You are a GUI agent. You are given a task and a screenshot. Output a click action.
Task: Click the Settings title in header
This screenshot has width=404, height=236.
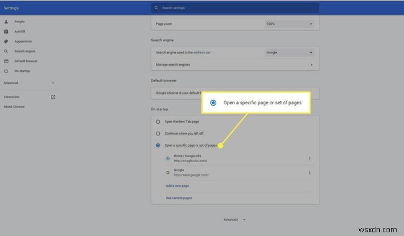[11, 8]
